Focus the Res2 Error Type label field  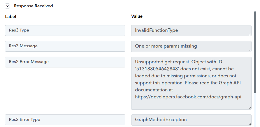tap(65, 120)
